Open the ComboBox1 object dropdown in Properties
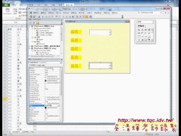The height and width of the screenshot is (136, 181). [61, 62]
